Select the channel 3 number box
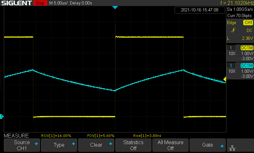Image resolution: width=254 pixels, height=153 pixels. coord(231,65)
